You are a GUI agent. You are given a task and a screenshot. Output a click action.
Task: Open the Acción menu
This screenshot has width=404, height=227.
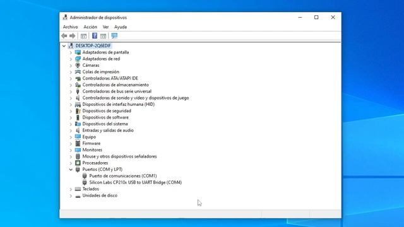[x=90, y=26]
